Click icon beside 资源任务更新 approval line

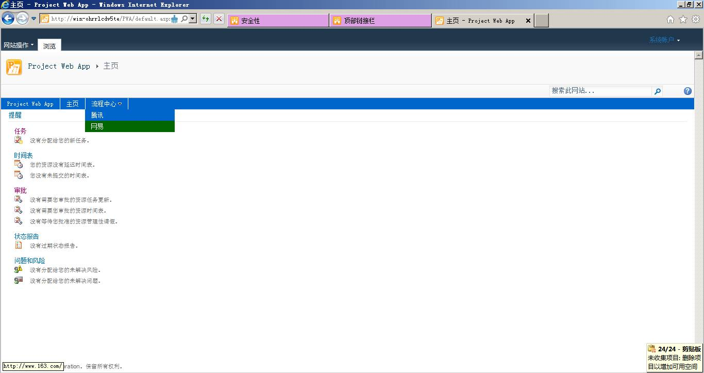click(x=19, y=199)
